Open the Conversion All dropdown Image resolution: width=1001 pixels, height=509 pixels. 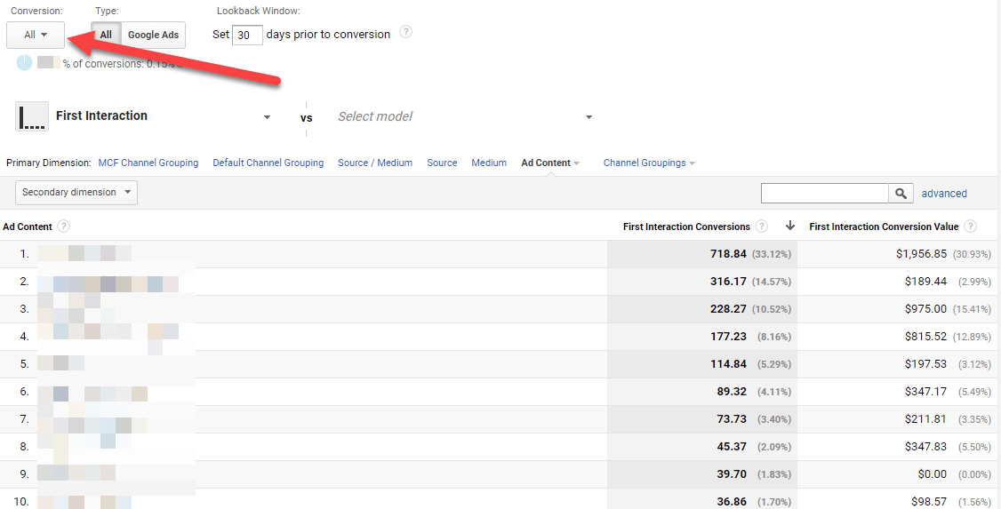coord(36,35)
